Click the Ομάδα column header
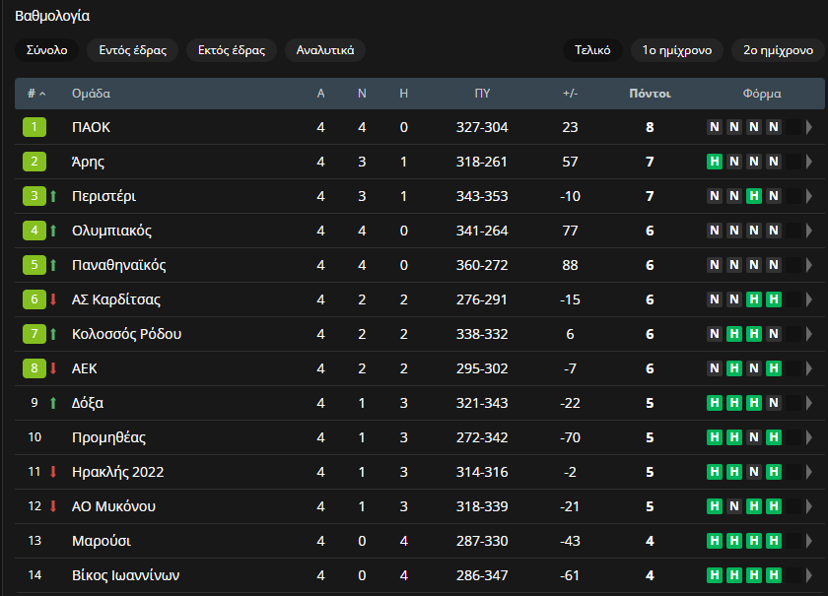The height and width of the screenshot is (596, 828). (91, 94)
